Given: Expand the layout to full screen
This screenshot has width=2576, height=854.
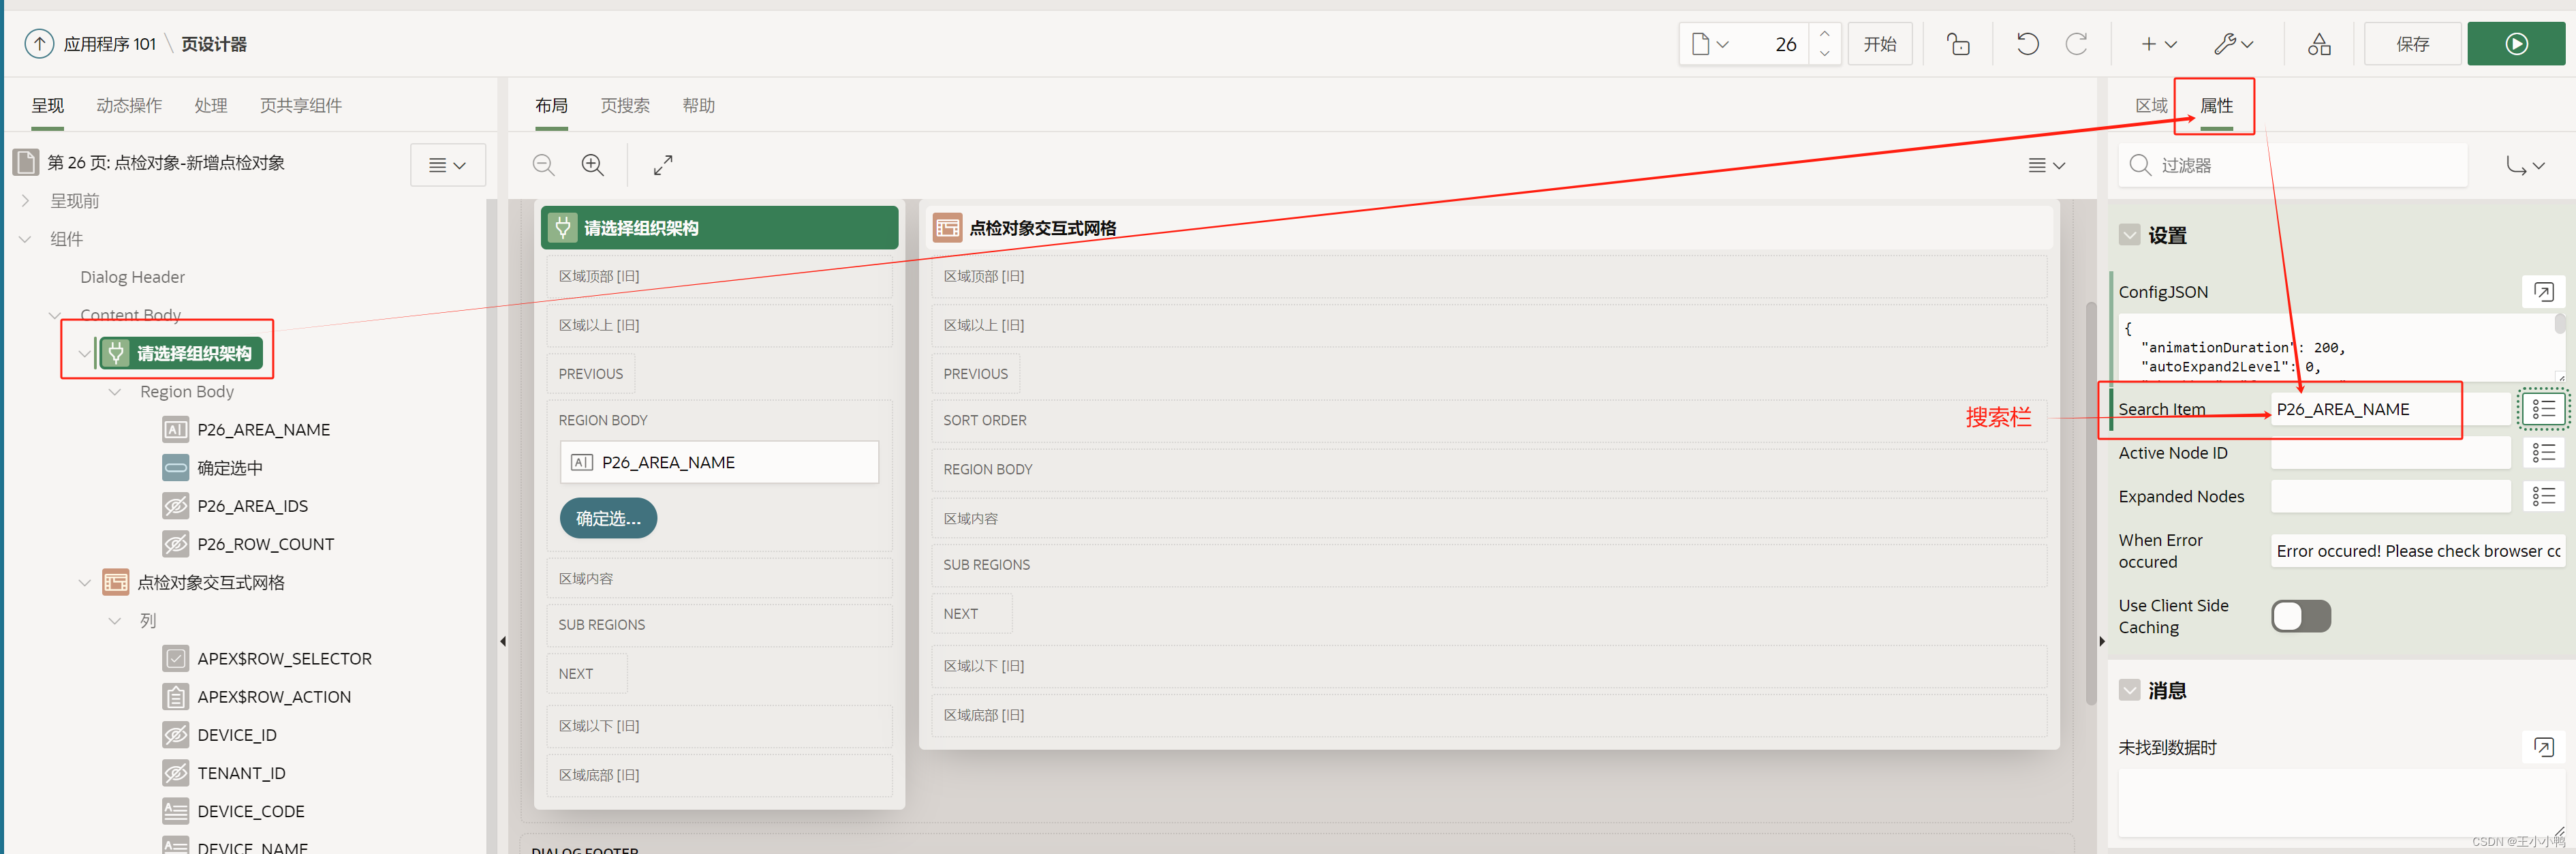Looking at the screenshot, I should coord(663,165).
